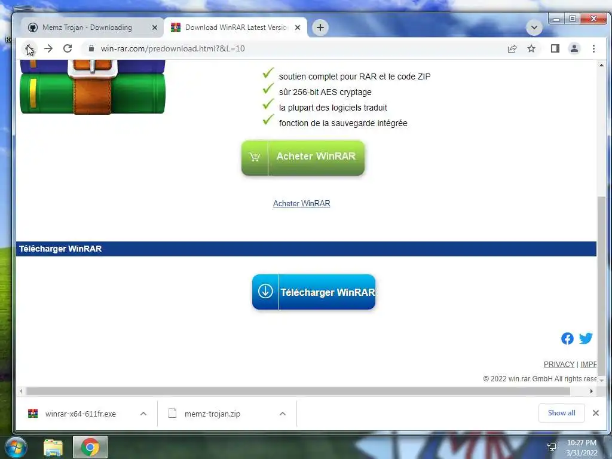Click the Chrome taskbar icon
612x459 pixels.
(90, 447)
